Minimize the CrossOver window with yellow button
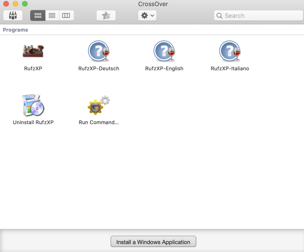 (x=15, y=4)
